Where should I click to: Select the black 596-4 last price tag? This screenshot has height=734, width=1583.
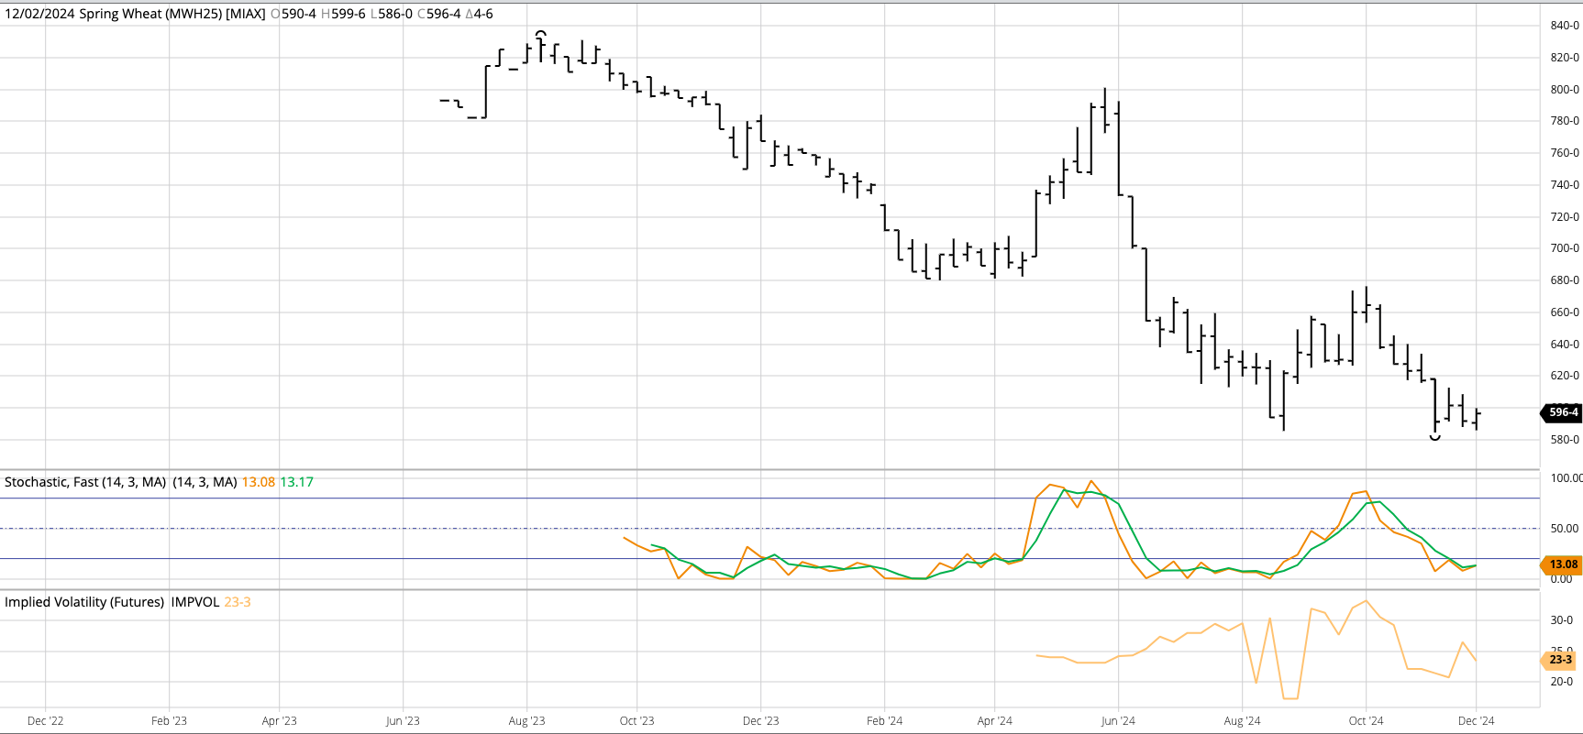coord(1563,412)
